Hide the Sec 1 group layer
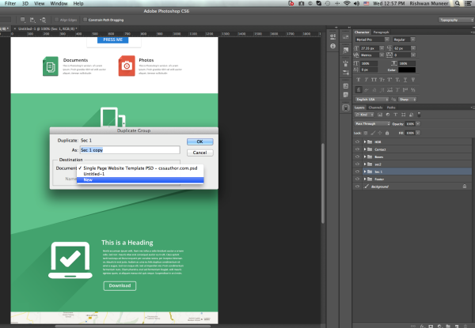 [358, 172]
